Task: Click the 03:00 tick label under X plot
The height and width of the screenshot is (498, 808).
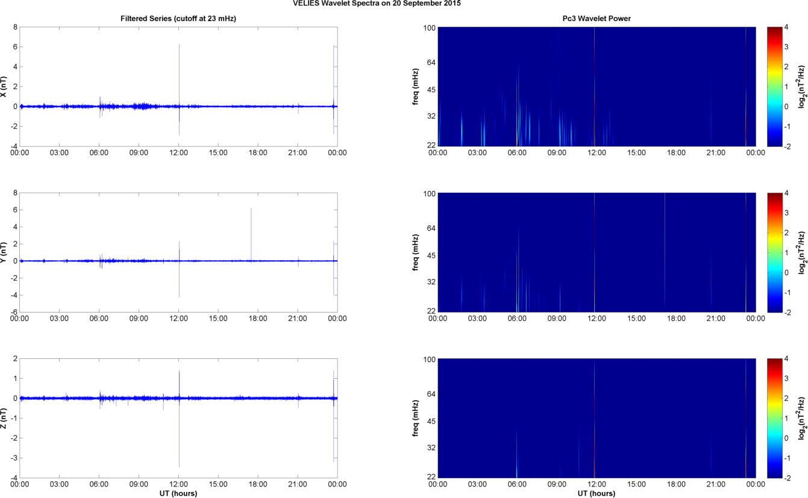Action: 60,152
